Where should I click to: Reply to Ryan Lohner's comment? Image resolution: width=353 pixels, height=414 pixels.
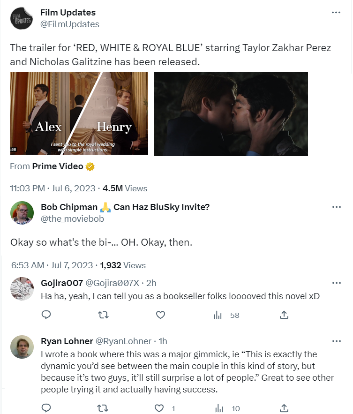coord(46,408)
